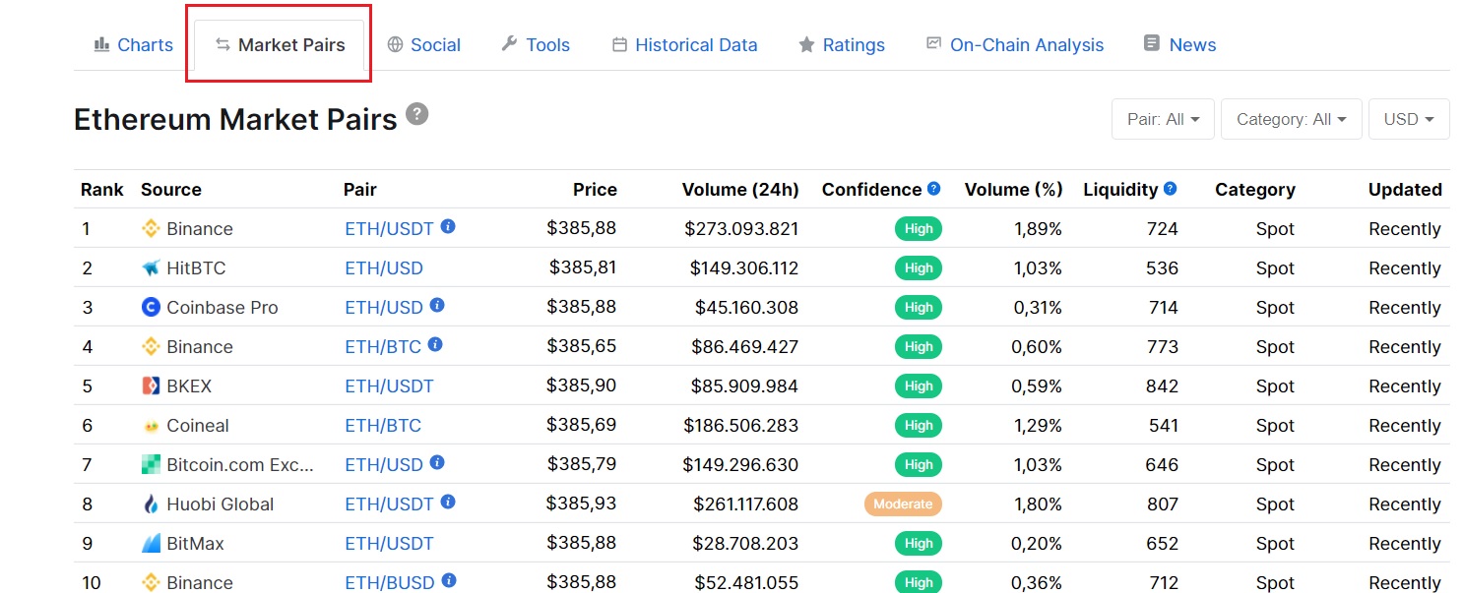Sort table by Rank column header
The height and width of the screenshot is (593, 1463).
[102, 190]
